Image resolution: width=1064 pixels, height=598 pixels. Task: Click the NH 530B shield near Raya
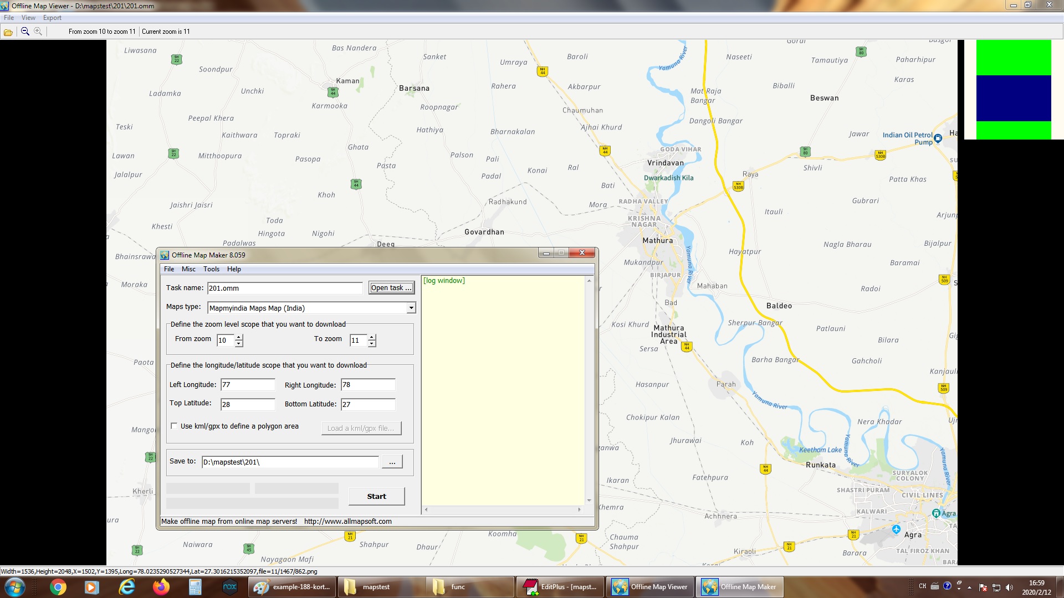(x=738, y=186)
